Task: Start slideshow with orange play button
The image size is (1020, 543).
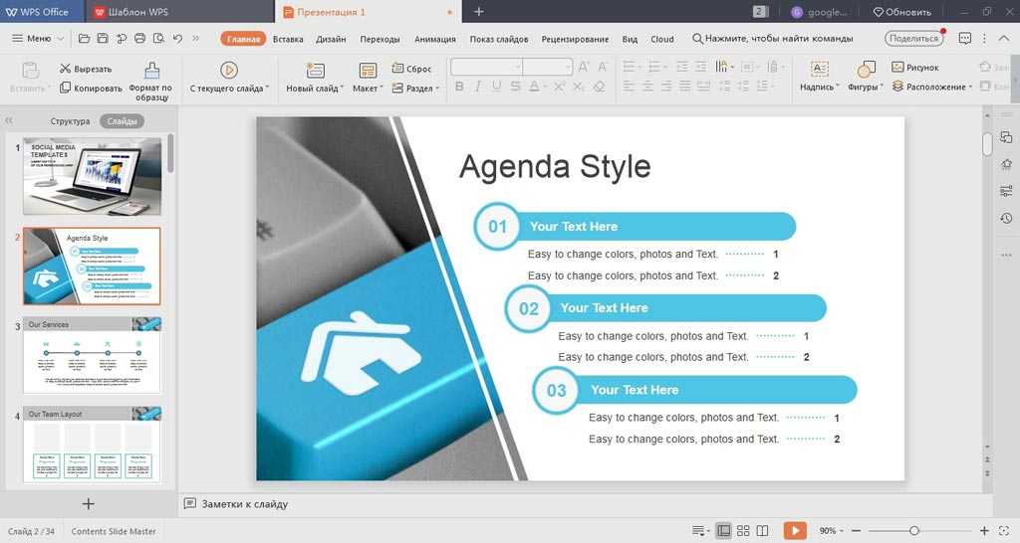Action: [794, 531]
